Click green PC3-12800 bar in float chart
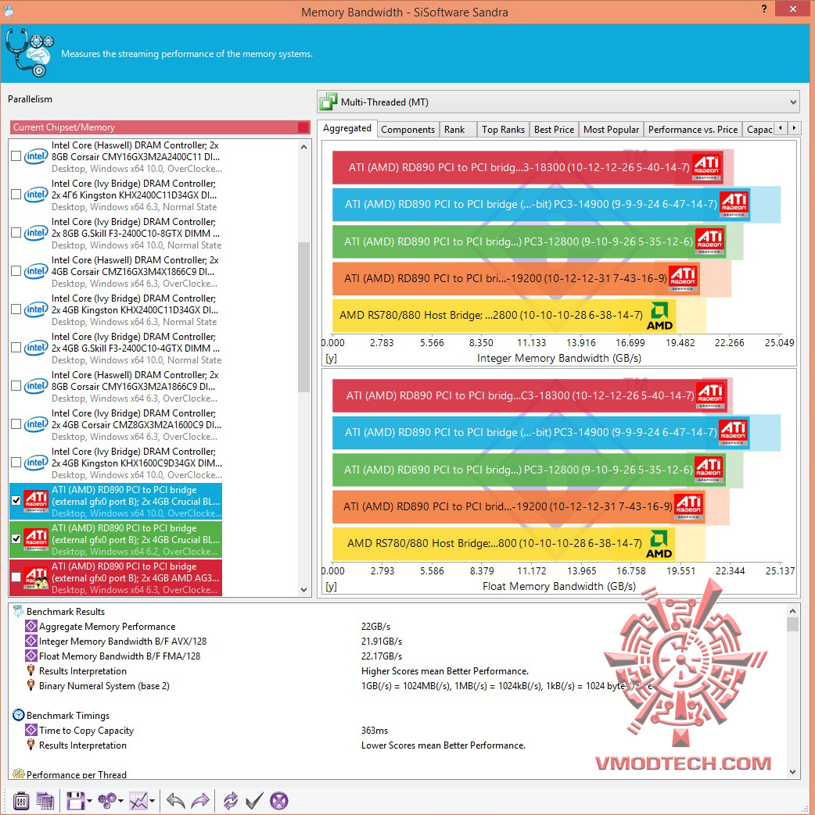This screenshot has height=815, width=815. point(528,470)
